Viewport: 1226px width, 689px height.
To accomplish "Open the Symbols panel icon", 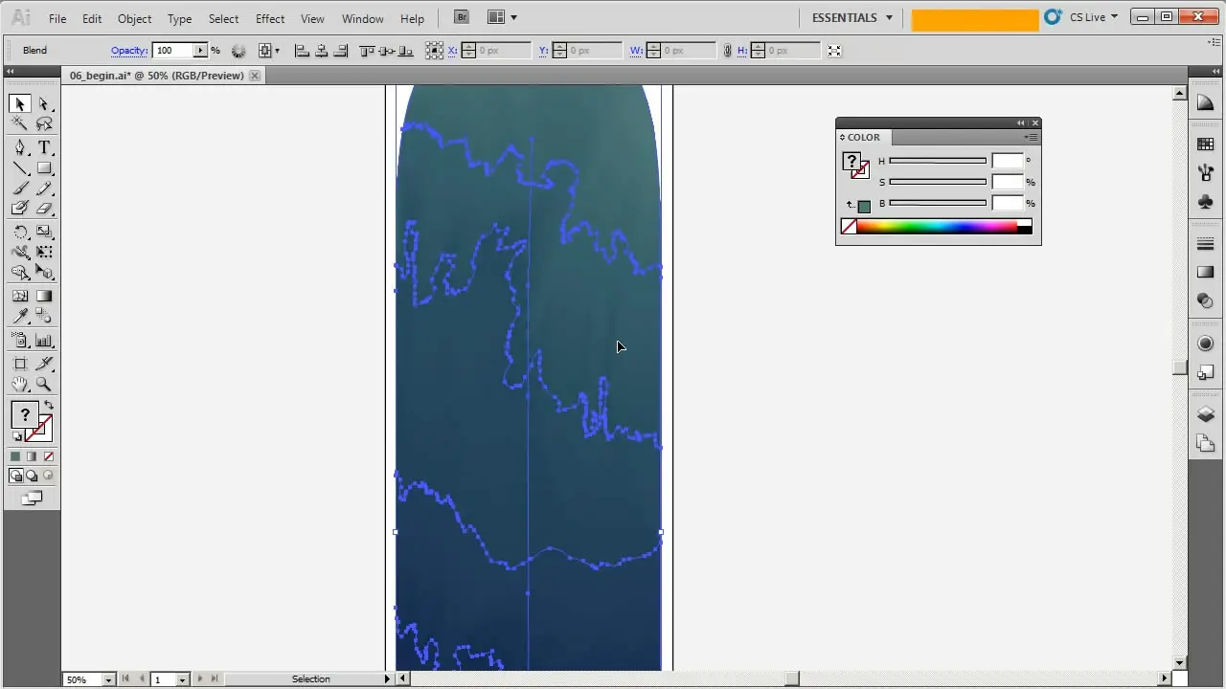I will point(1206,202).
